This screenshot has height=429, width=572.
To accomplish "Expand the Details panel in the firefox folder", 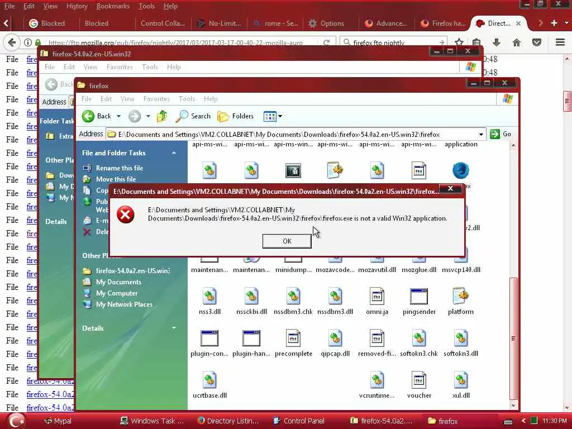I will (174, 328).
